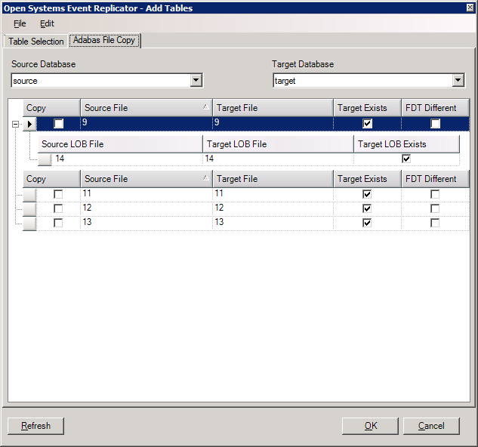Confirm with the OK button
478x447 pixels.
pos(370,426)
